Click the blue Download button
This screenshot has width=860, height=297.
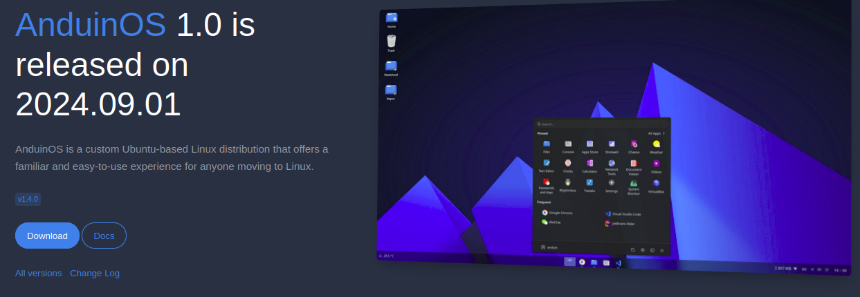(47, 236)
